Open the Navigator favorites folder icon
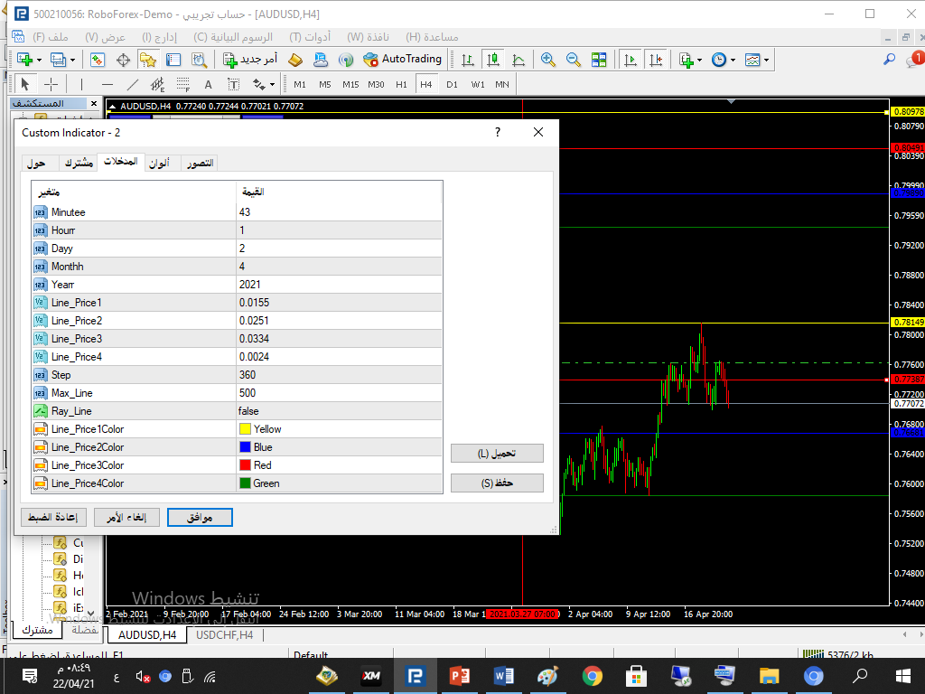Image resolution: width=925 pixels, height=694 pixels. (x=147, y=60)
